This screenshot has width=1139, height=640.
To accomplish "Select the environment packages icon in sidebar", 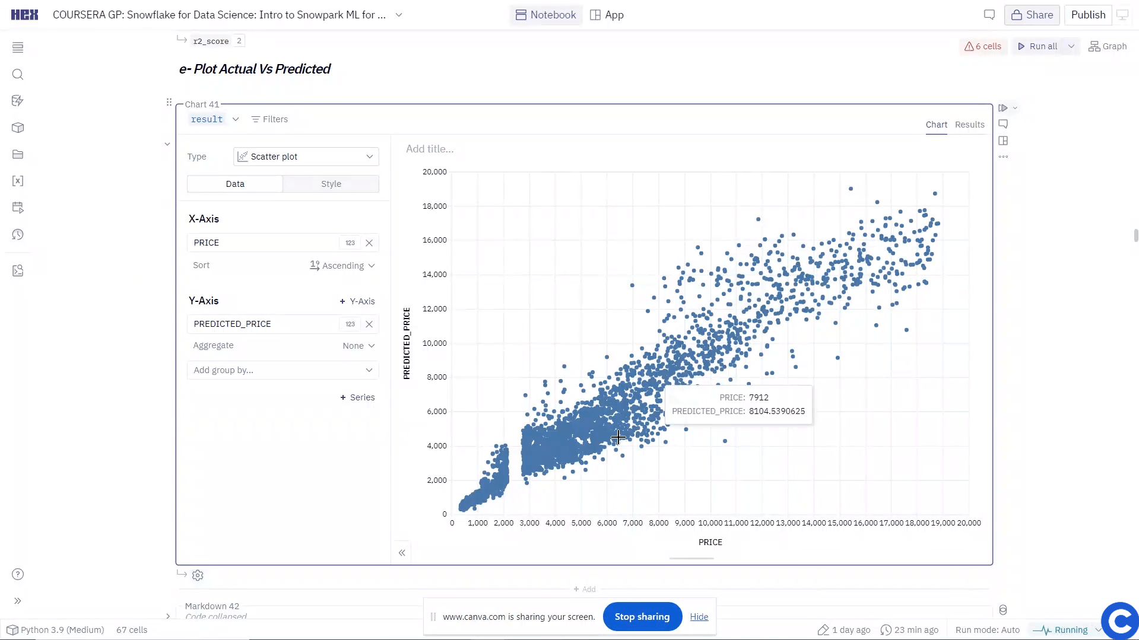I will [18, 128].
